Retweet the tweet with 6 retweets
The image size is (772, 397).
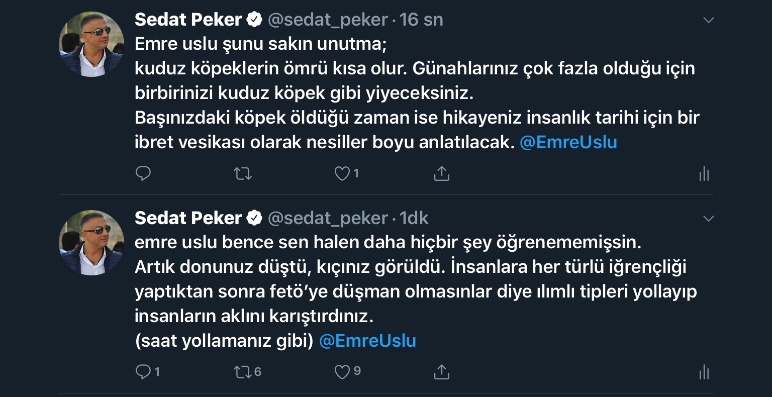click(243, 372)
